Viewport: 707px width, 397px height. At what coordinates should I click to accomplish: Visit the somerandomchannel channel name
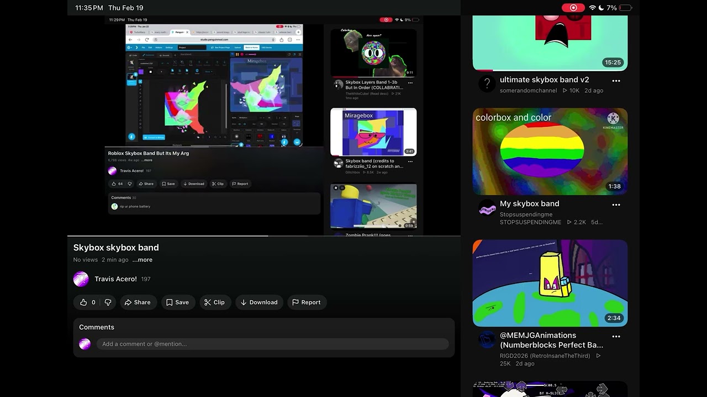coord(528,90)
